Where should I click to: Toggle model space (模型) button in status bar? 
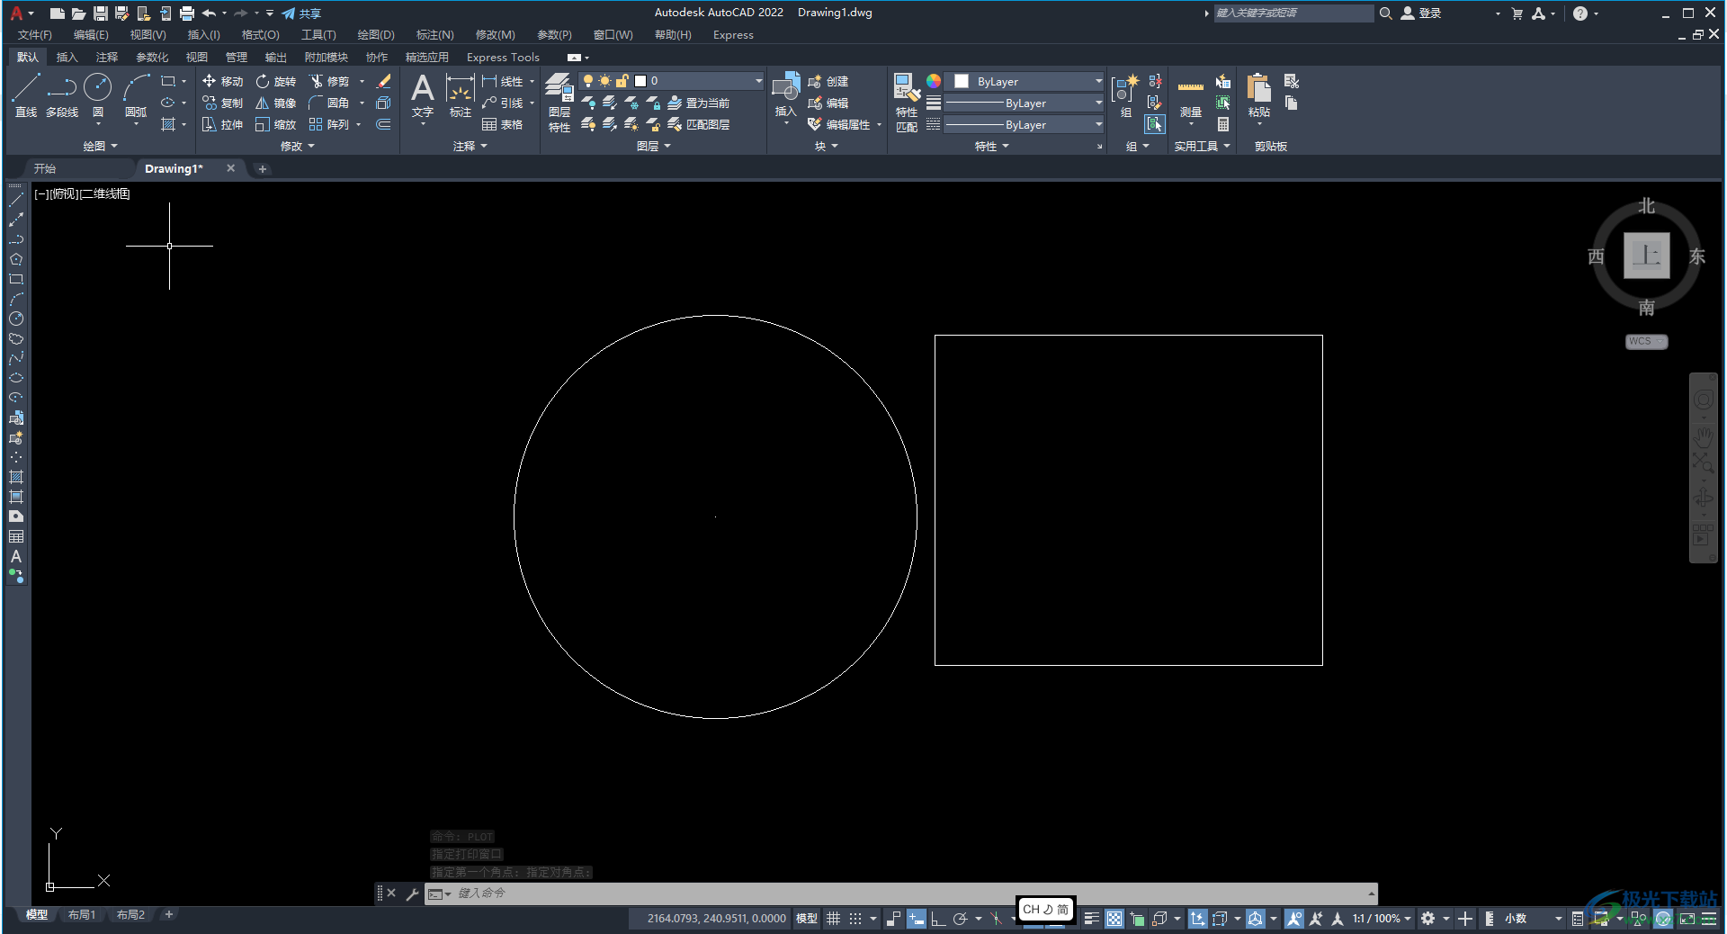[807, 919]
